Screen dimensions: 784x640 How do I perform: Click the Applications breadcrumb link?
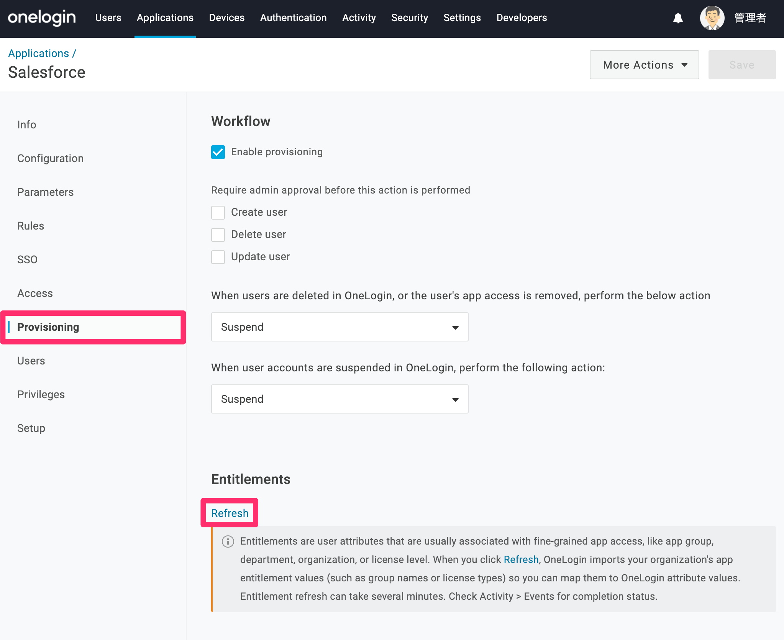click(39, 53)
